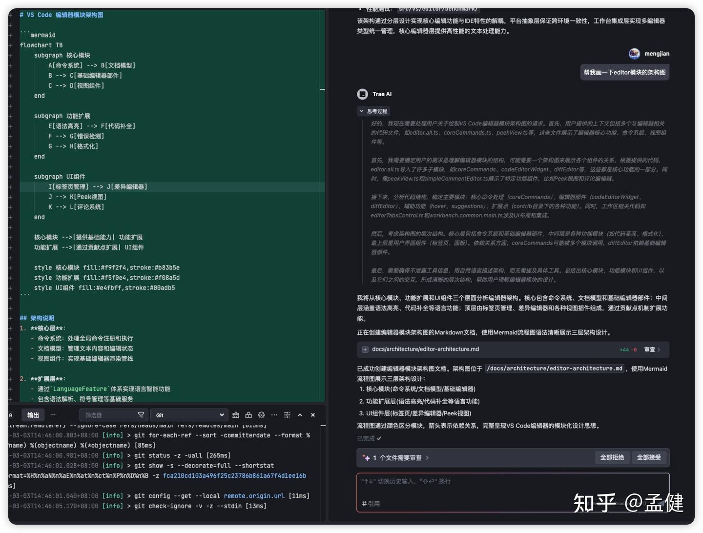Collapse the output panel with the chevron

coord(300,415)
